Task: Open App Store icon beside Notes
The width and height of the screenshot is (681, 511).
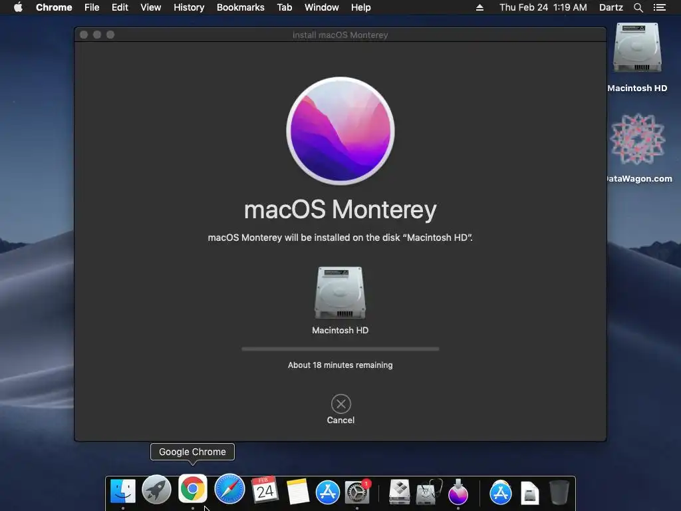Action: (327, 492)
